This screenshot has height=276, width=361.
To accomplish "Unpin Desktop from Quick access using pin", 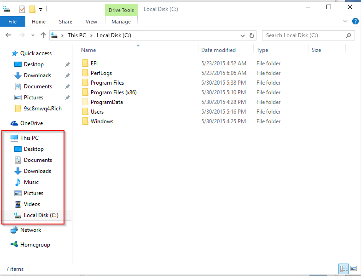I will (67, 64).
